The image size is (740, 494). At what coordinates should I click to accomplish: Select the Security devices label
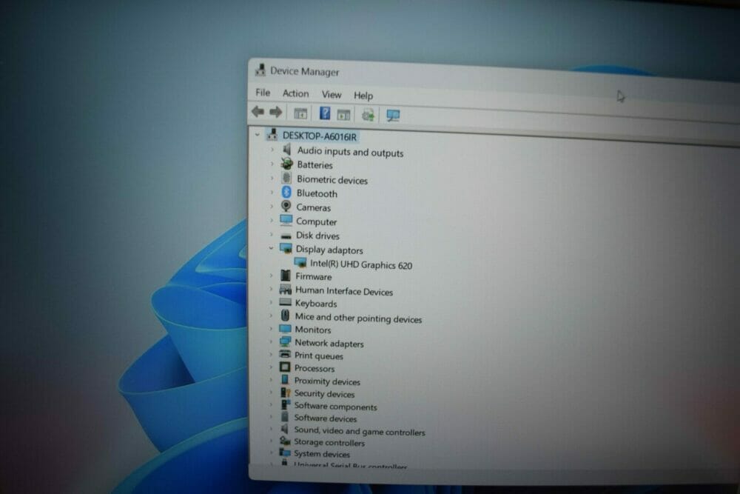[324, 393]
